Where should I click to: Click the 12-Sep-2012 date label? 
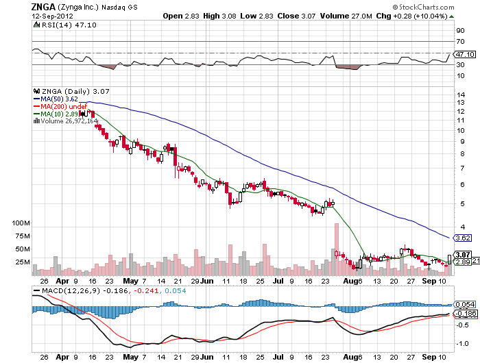[x=52, y=16]
